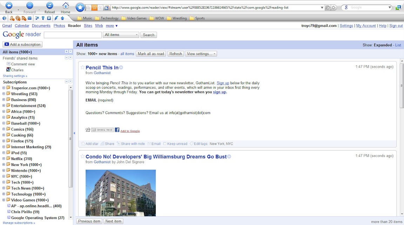Open Documents from the top bar
The image size is (404, 225).
point(41,26)
